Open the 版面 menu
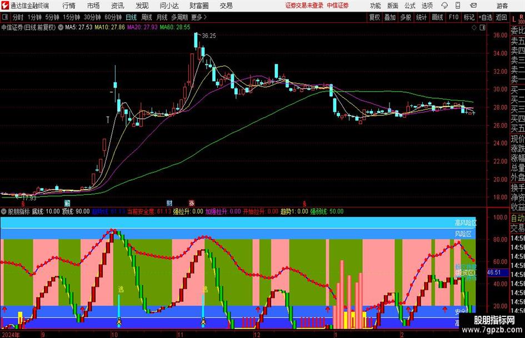This screenshot has height=338, width=525. pyautogui.click(x=393, y=6)
